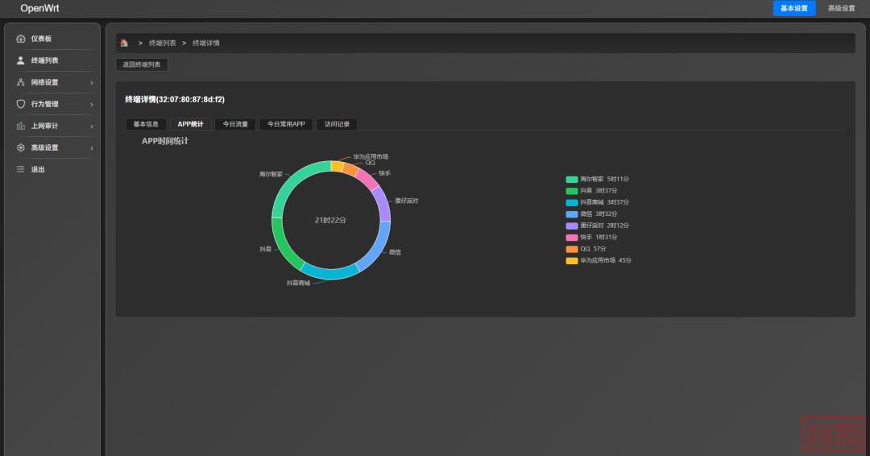
Task: Switch to the 今日流量 tab
Action: coord(235,124)
